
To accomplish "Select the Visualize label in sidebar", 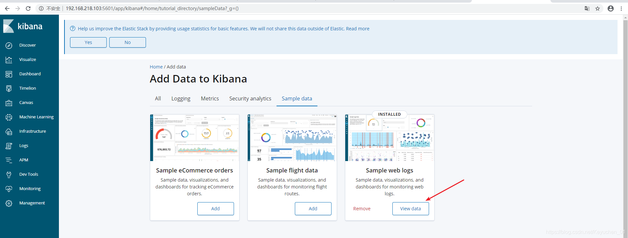I will point(27,60).
